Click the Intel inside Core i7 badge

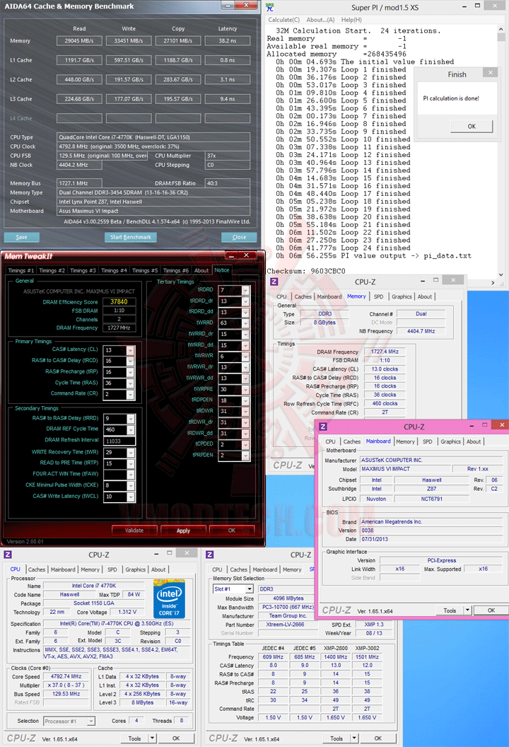pyautogui.click(x=169, y=599)
